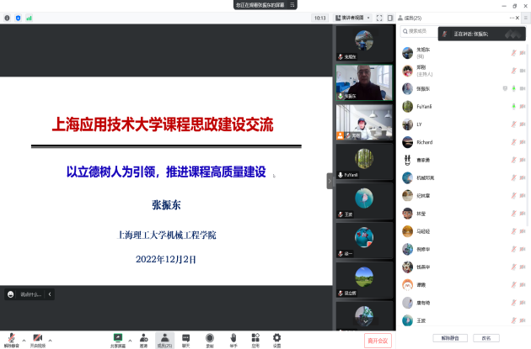Screen dimensions: 531x349
Task: Select member 张振东 in the list
Action: coord(462,88)
